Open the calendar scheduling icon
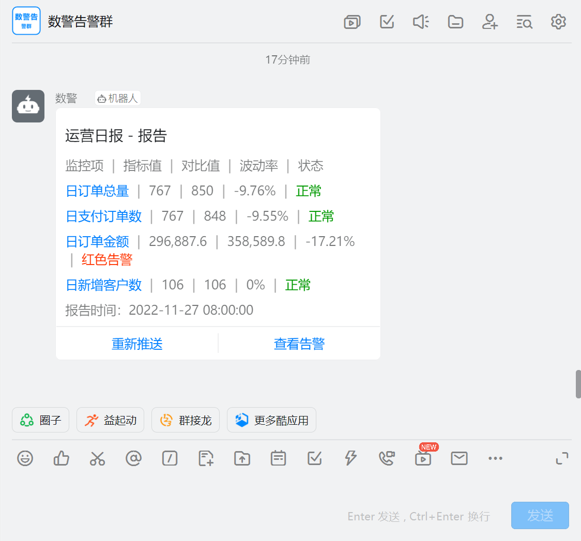Viewport: 581px width, 541px height. click(278, 458)
